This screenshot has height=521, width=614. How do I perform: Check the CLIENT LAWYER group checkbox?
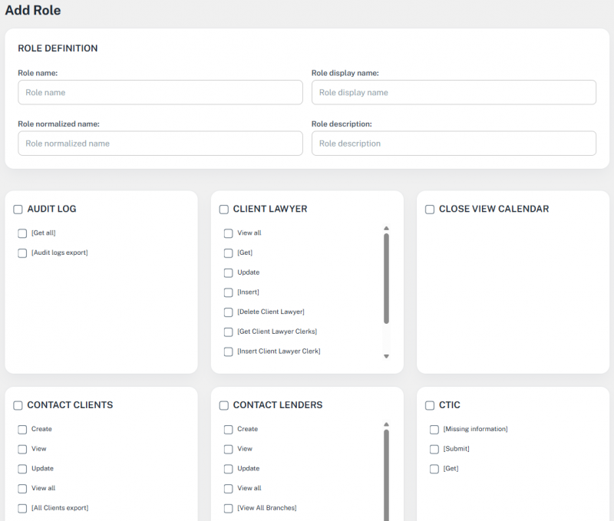[224, 209]
